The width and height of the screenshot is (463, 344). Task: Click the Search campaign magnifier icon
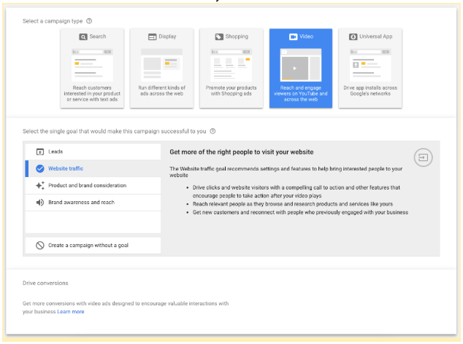point(85,36)
